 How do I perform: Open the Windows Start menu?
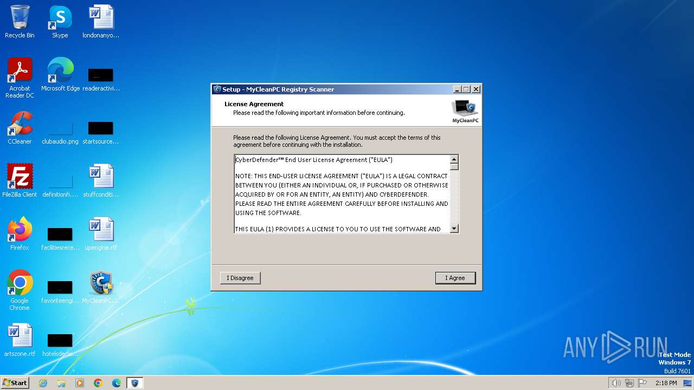(15, 382)
